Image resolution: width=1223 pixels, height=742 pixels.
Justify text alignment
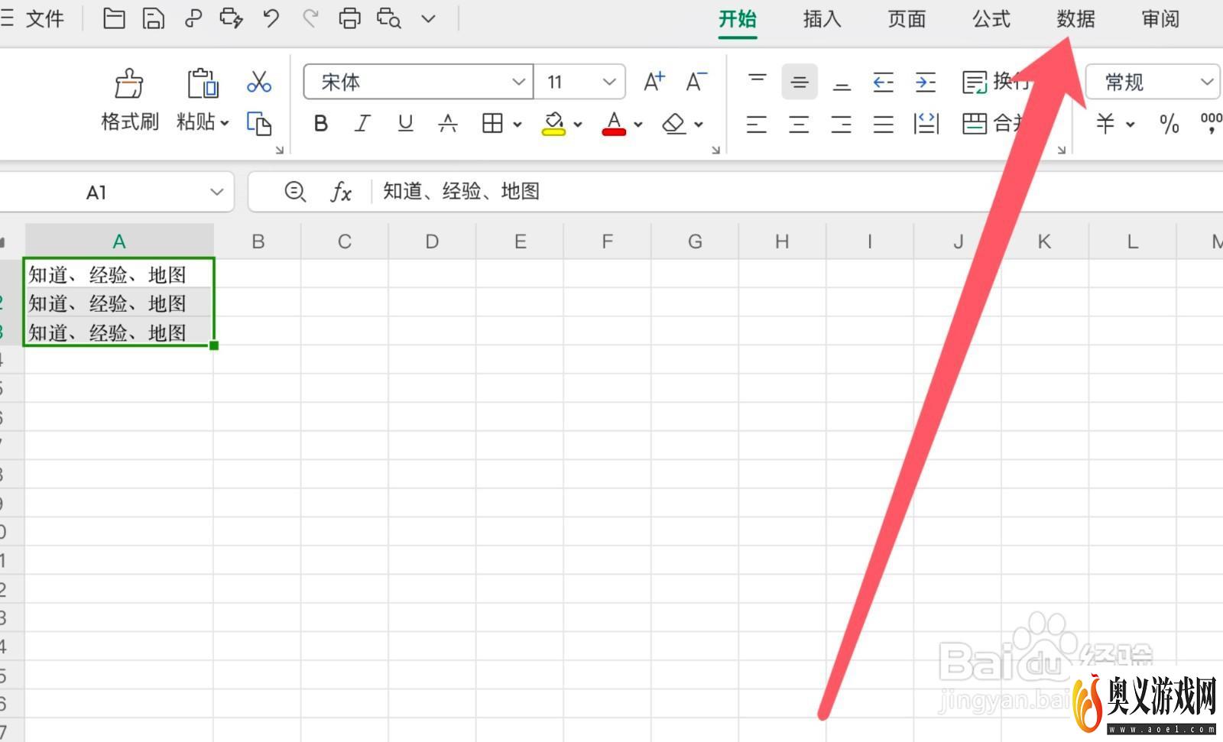[884, 123]
